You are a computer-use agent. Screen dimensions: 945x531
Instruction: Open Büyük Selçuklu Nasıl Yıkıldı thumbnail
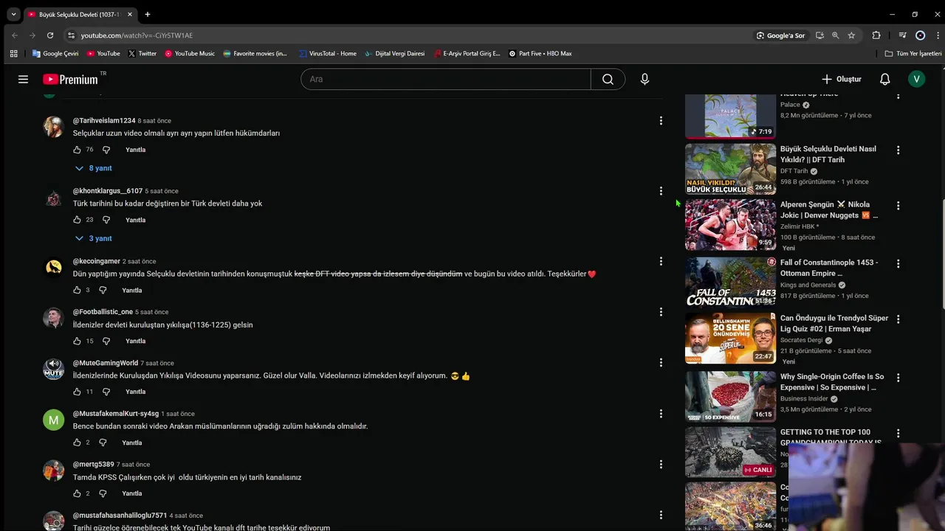(730, 169)
